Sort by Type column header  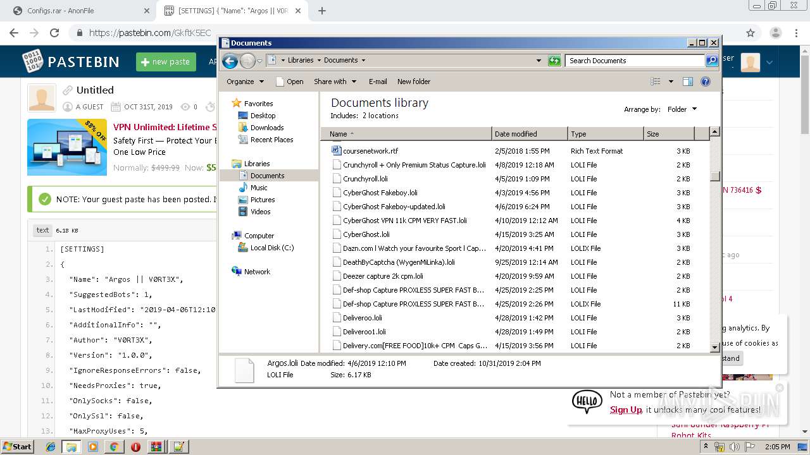[x=606, y=134]
